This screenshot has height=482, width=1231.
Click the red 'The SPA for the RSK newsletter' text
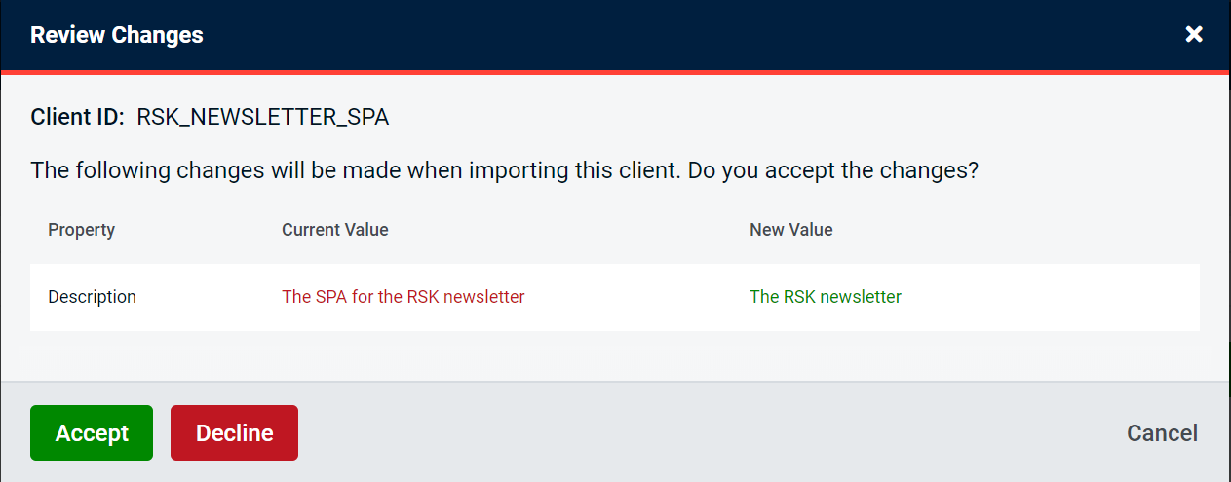(403, 297)
